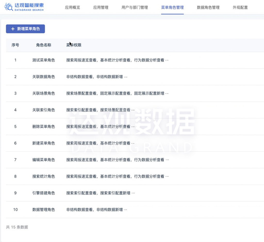
Task: Select the 新建菜单角色 row
Action: pyautogui.click(x=44, y=143)
